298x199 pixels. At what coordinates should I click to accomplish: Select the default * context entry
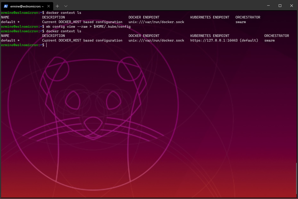click(x=10, y=40)
